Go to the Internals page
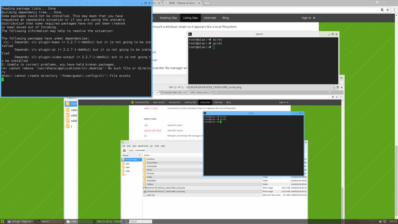Screen dimensions: 398x224 coord(210,18)
